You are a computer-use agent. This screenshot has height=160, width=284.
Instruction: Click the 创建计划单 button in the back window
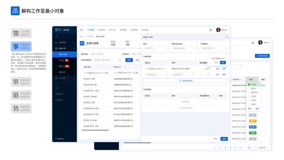262,56
